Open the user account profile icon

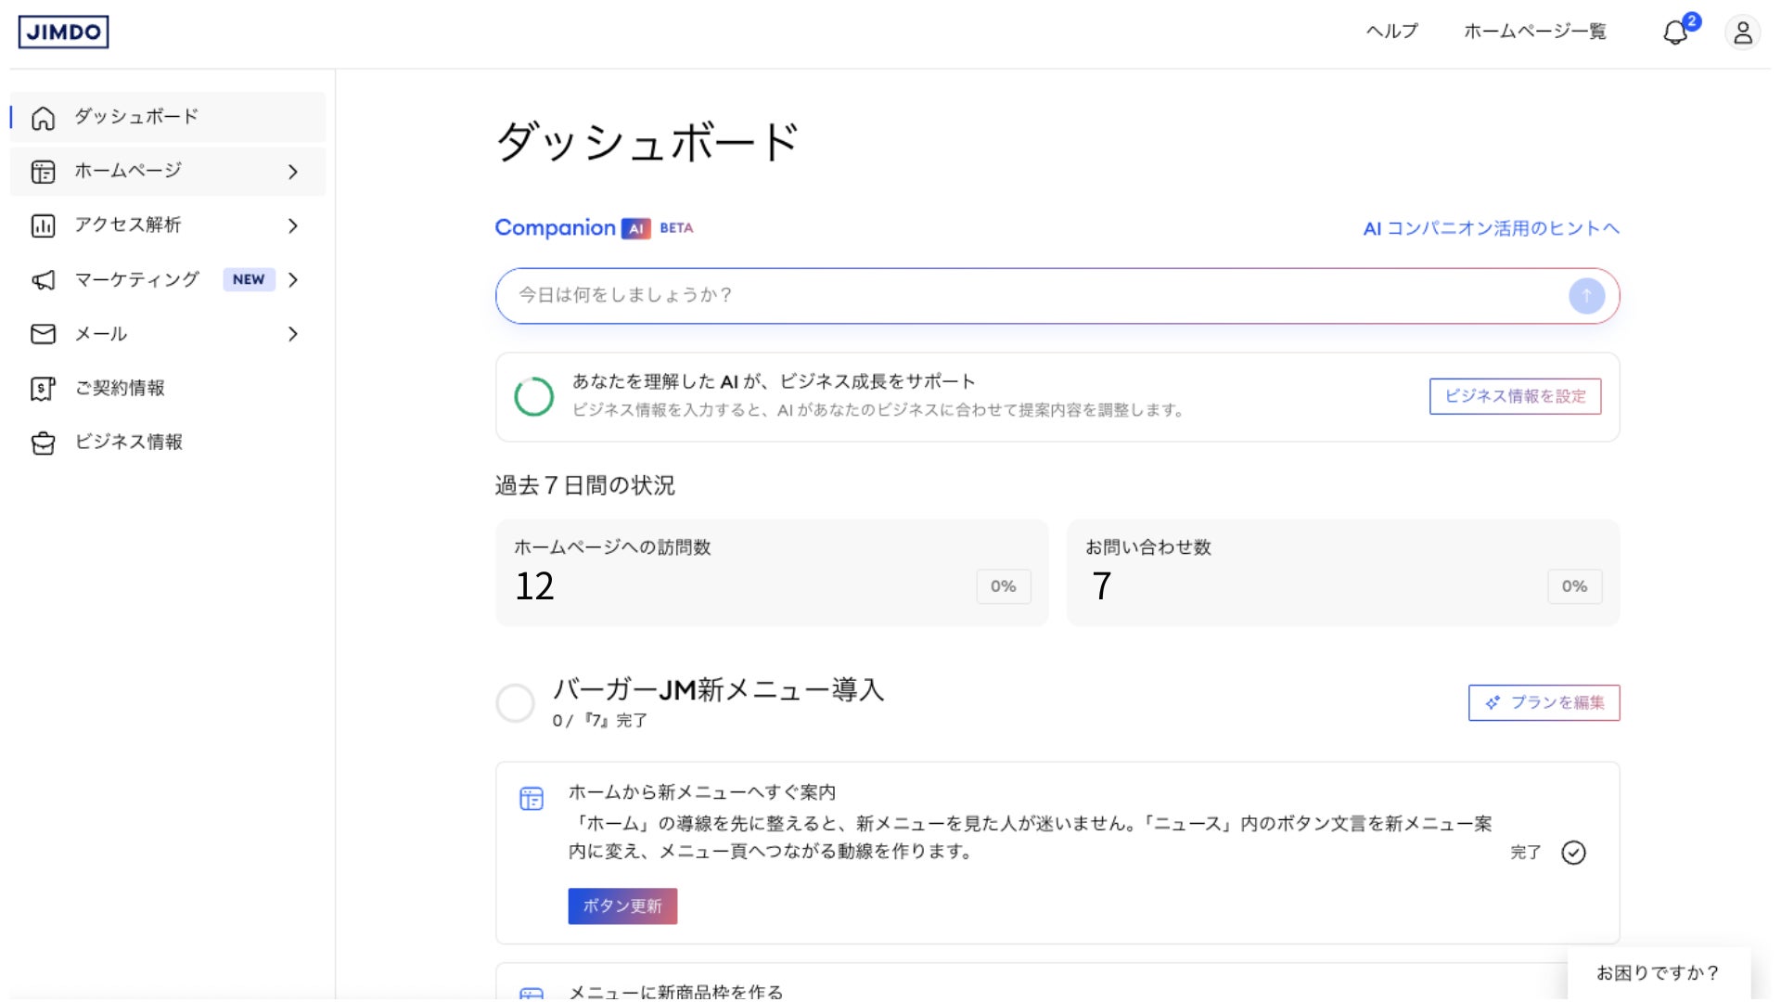click(1742, 32)
